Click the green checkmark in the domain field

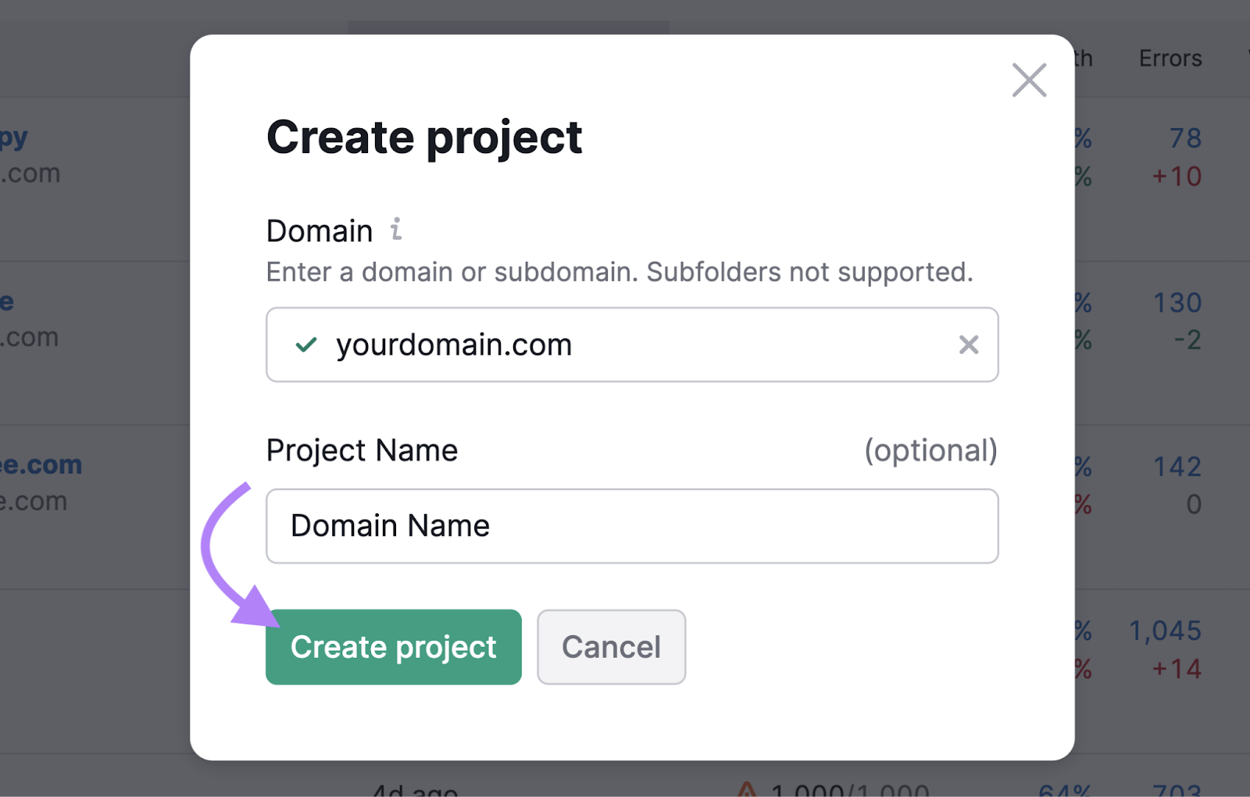tap(306, 345)
